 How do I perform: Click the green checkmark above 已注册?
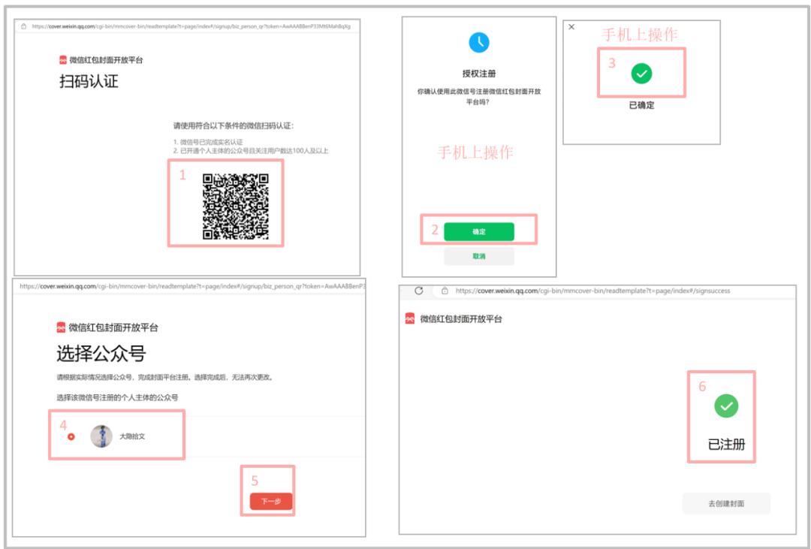[726, 406]
